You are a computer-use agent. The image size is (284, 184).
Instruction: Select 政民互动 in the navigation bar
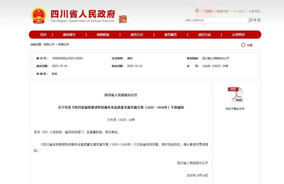click(204, 35)
